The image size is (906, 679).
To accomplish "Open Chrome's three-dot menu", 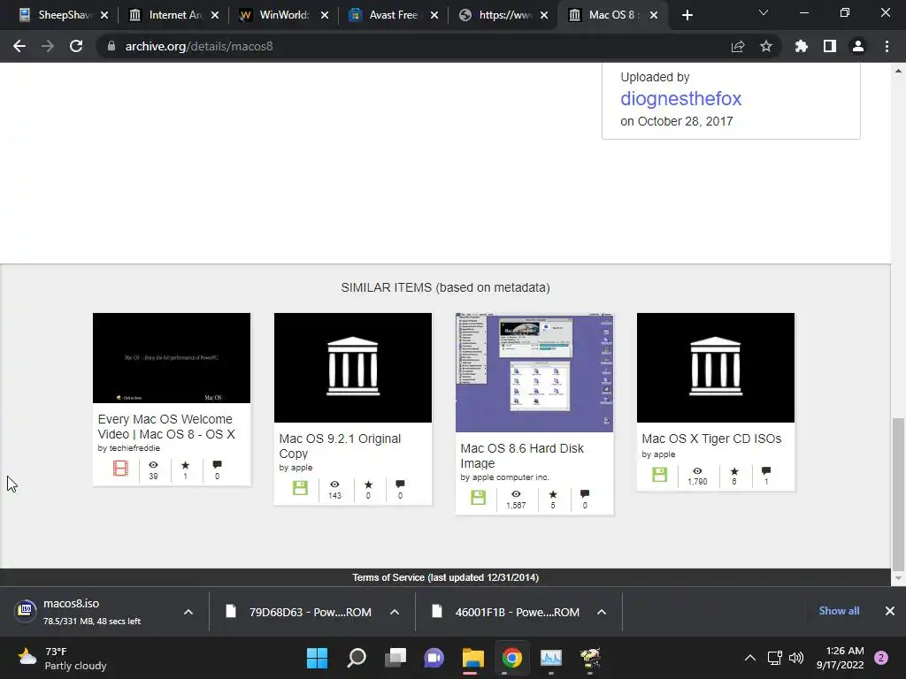I will click(x=887, y=46).
